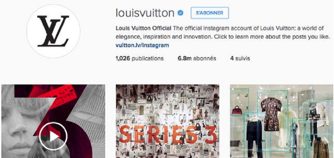Open the 4 suivis list

[x=240, y=58]
